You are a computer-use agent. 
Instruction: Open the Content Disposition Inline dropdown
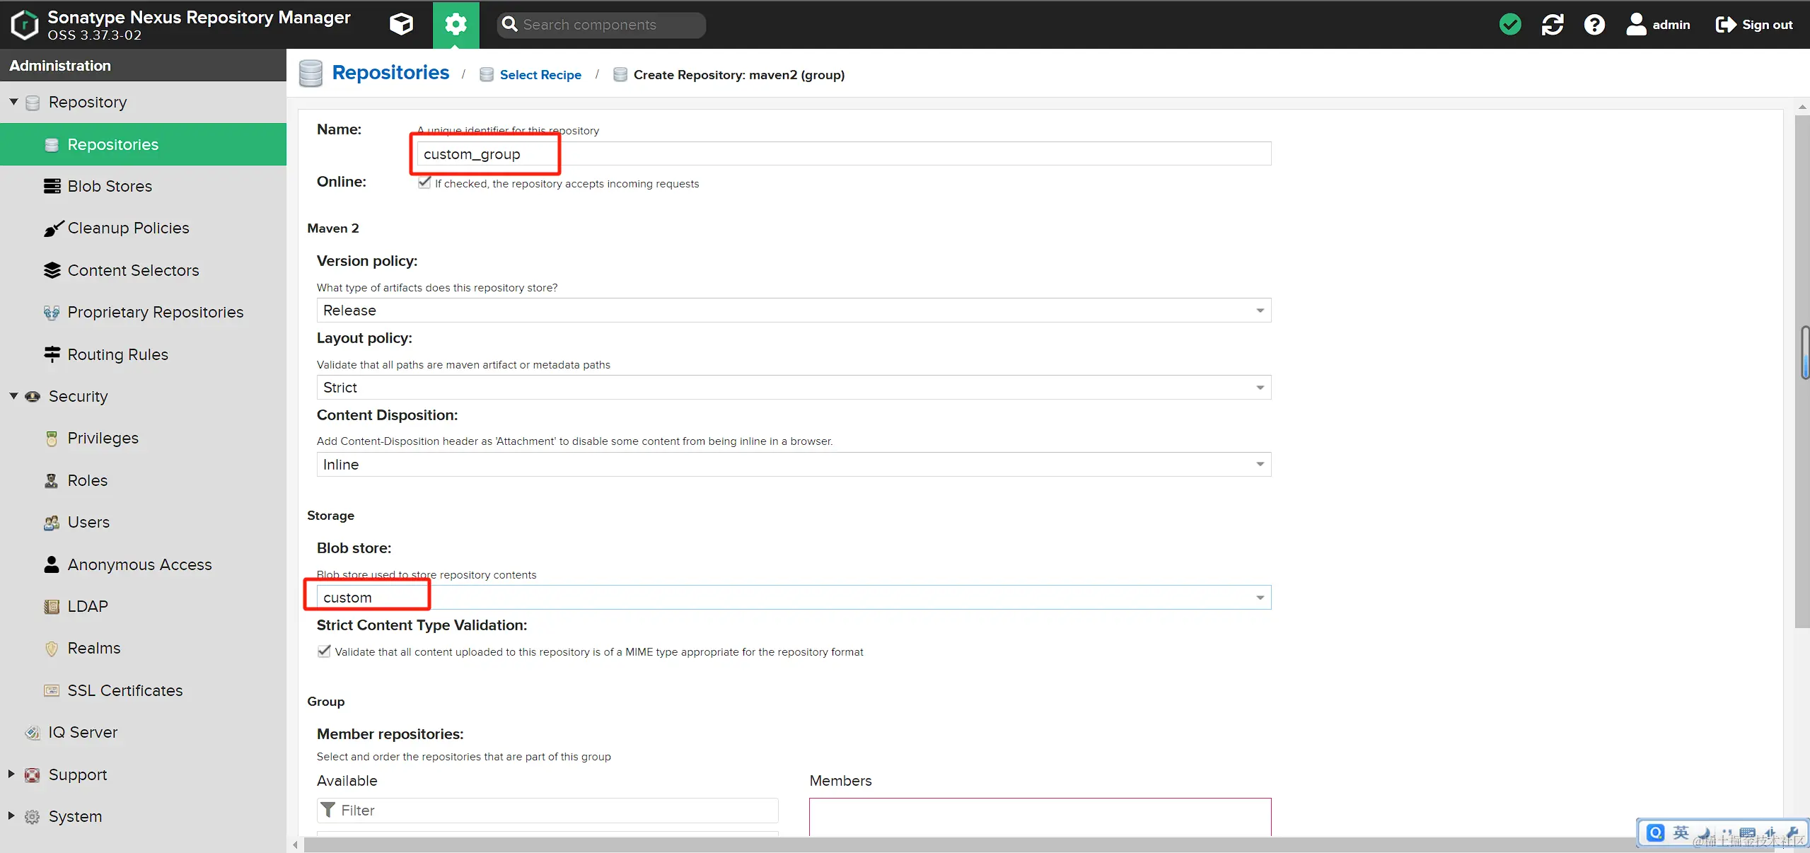1260,465
